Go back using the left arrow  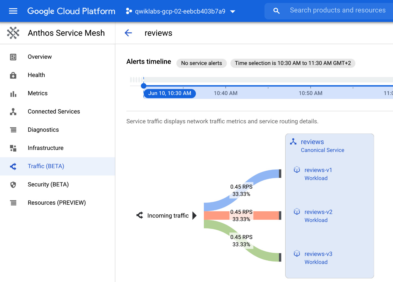pyautogui.click(x=128, y=33)
